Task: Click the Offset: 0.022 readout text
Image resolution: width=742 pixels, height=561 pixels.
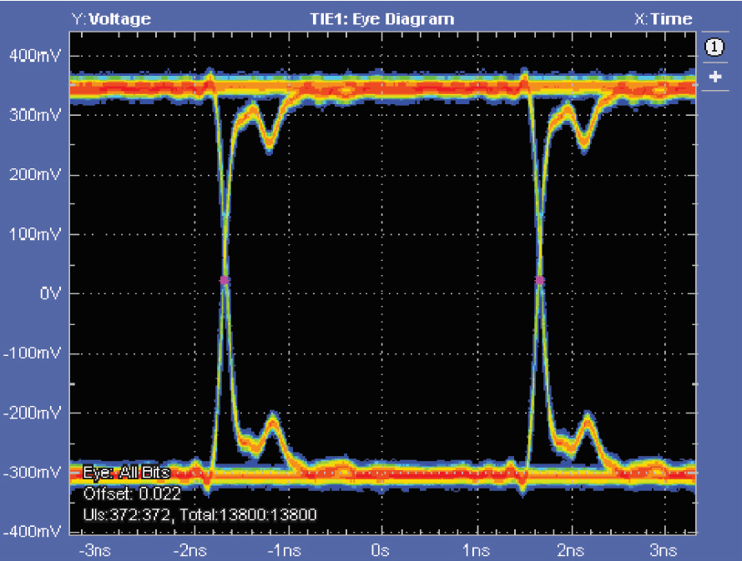Action: pyautogui.click(x=132, y=493)
